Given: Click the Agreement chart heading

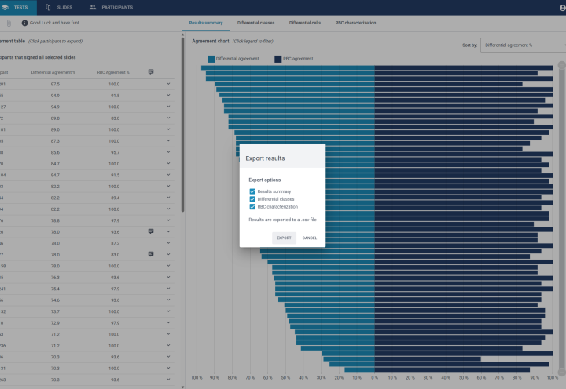Looking at the screenshot, I should (211, 41).
